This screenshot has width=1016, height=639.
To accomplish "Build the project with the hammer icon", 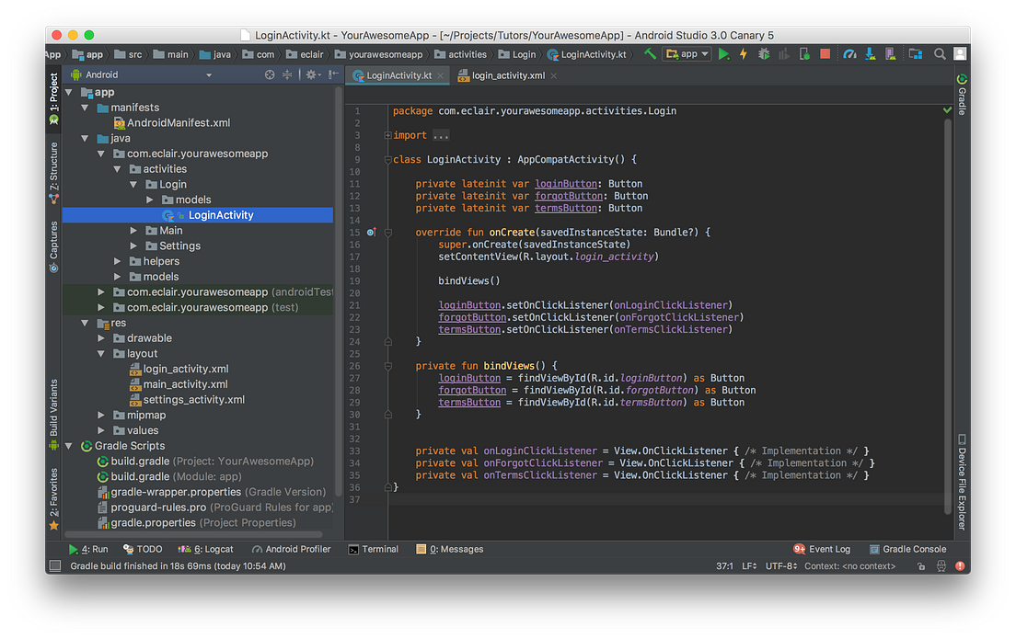I will click(650, 54).
